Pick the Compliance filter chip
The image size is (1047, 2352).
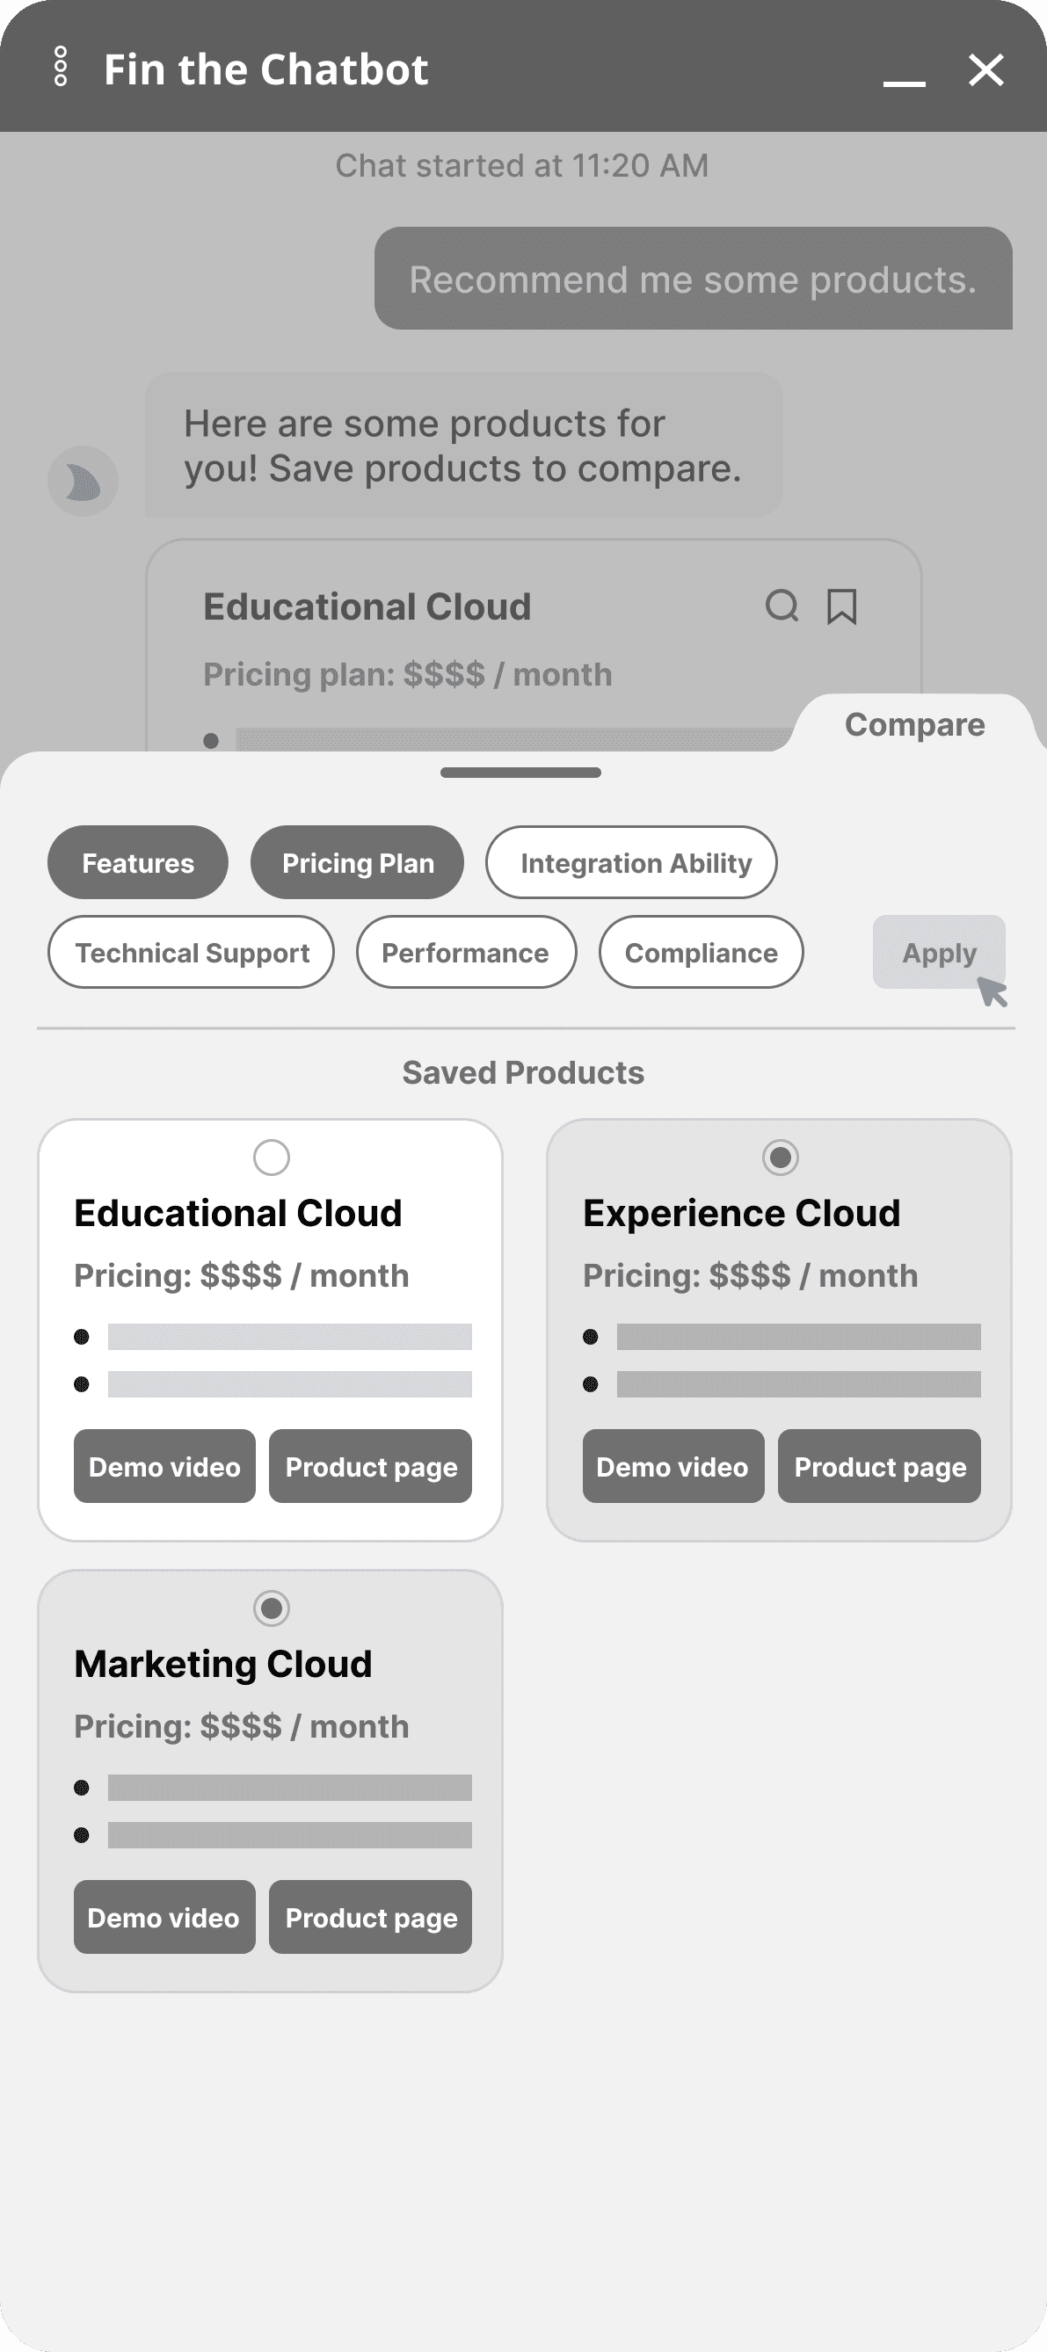(x=701, y=952)
